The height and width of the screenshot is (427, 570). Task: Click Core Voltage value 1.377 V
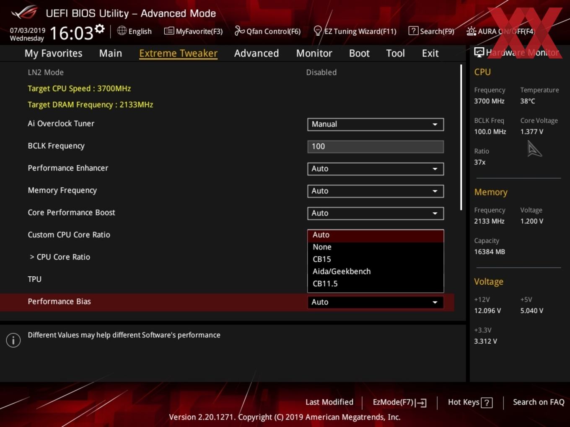(x=532, y=132)
